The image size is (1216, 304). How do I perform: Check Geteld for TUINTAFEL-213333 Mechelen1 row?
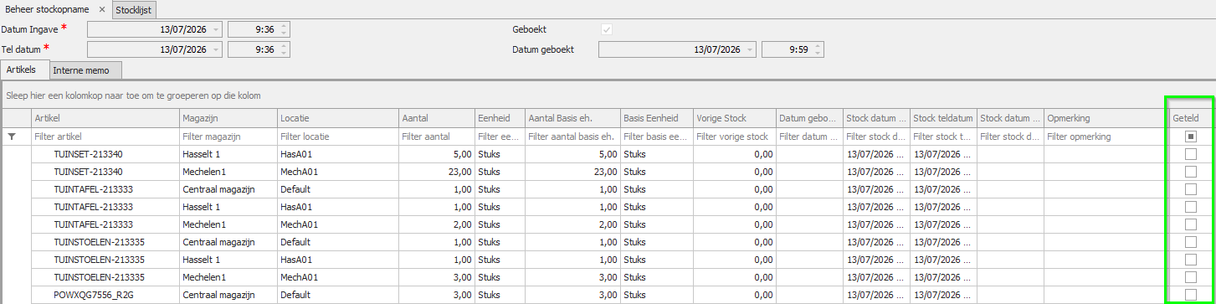click(1190, 224)
